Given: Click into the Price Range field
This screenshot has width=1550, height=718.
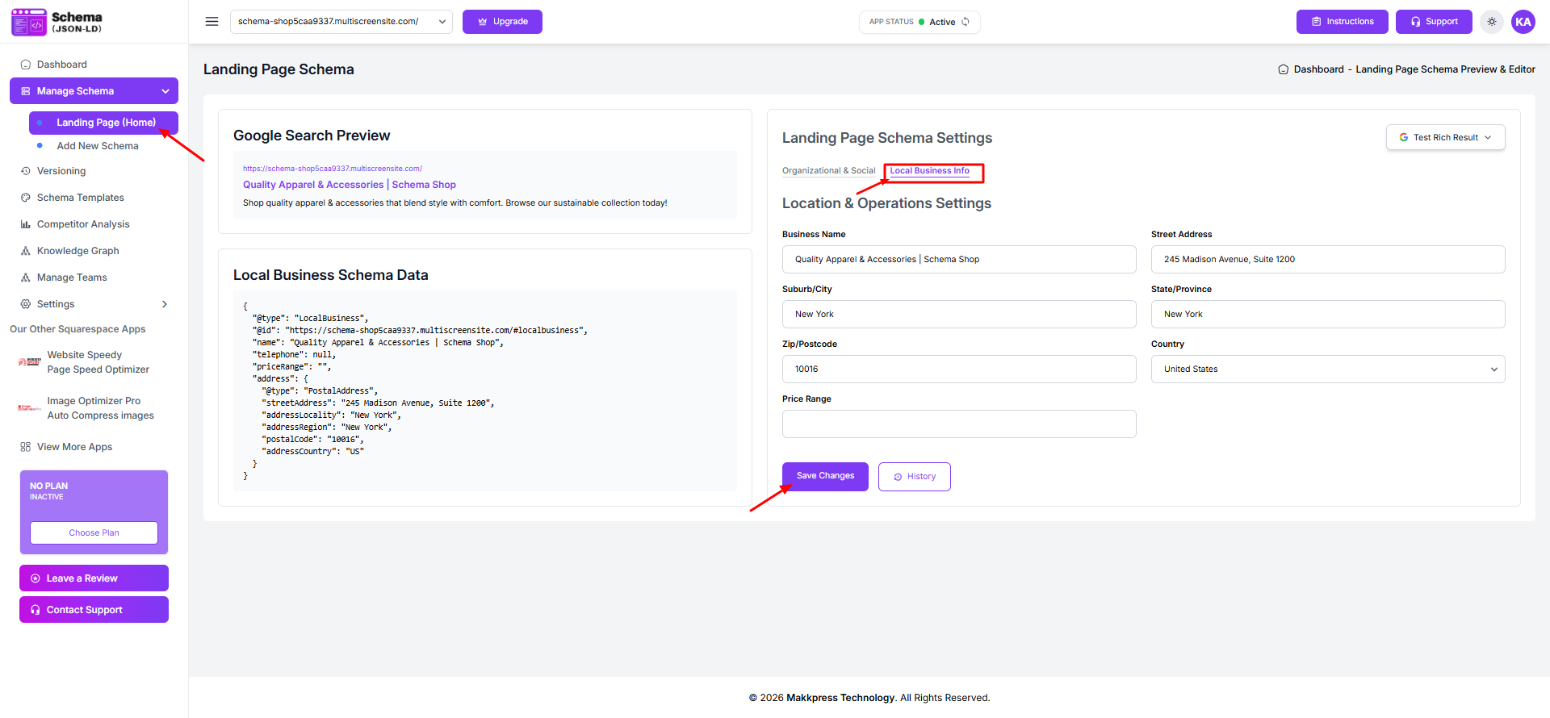Looking at the screenshot, I should coord(958,424).
